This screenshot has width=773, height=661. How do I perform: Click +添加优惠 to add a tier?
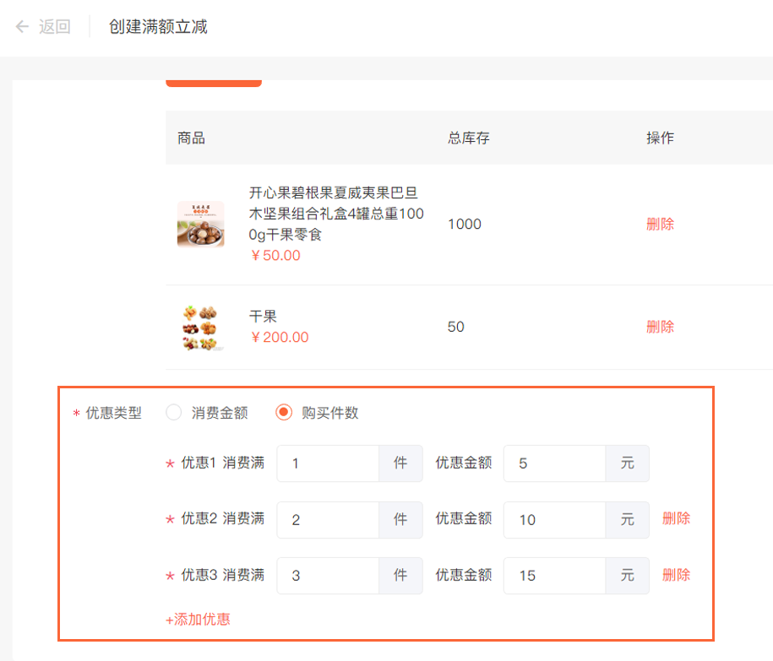(198, 619)
